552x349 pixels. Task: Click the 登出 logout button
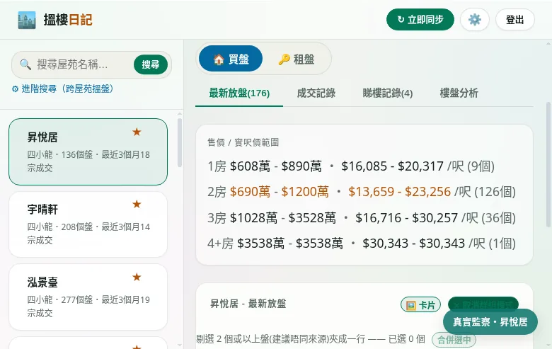click(515, 20)
